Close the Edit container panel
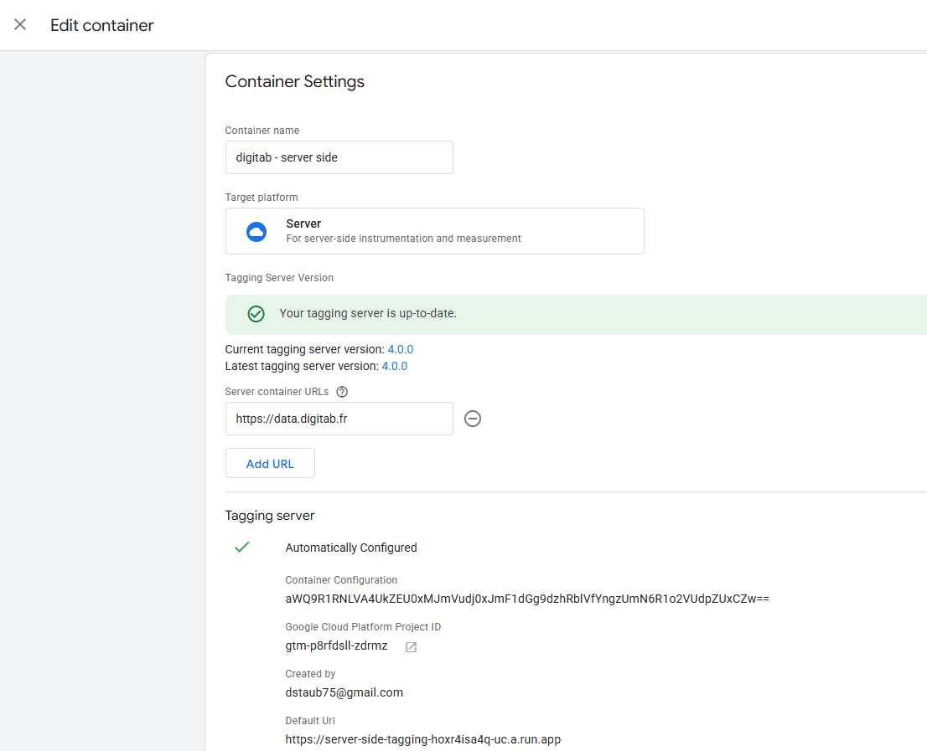The image size is (927, 751). click(x=20, y=25)
